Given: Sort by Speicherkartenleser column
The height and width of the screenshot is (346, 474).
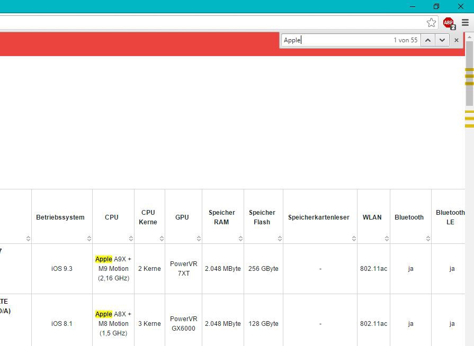Looking at the screenshot, I should [x=319, y=217].
